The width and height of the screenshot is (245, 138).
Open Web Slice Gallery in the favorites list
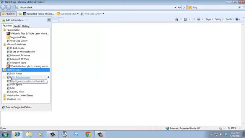coord(17,41)
